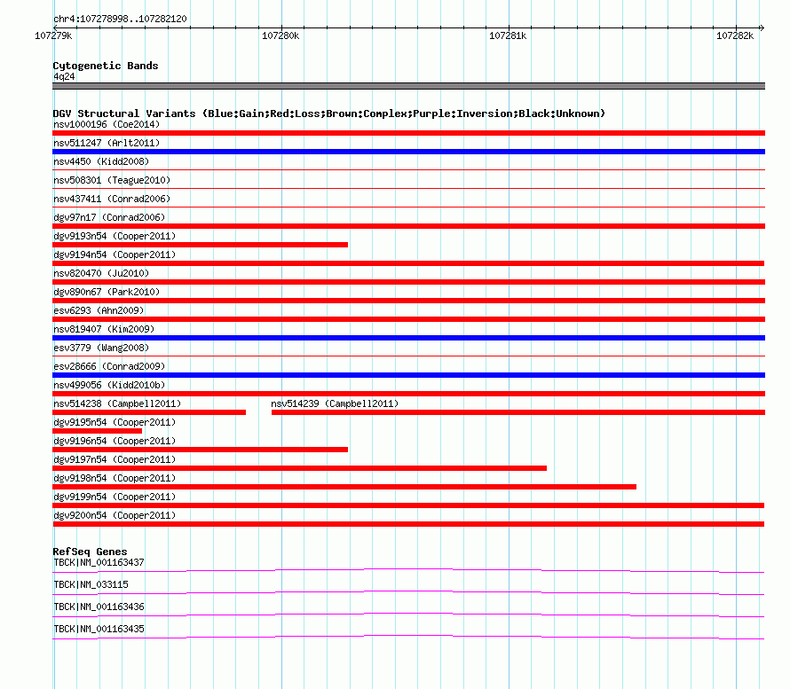Select nsv514238 (Campbell2011) label

tap(117, 403)
